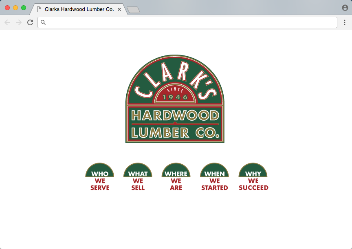Viewport: 352px width, 249px height.
Task: Click the search magnifier icon in the address bar
Action: tap(43, 22)
